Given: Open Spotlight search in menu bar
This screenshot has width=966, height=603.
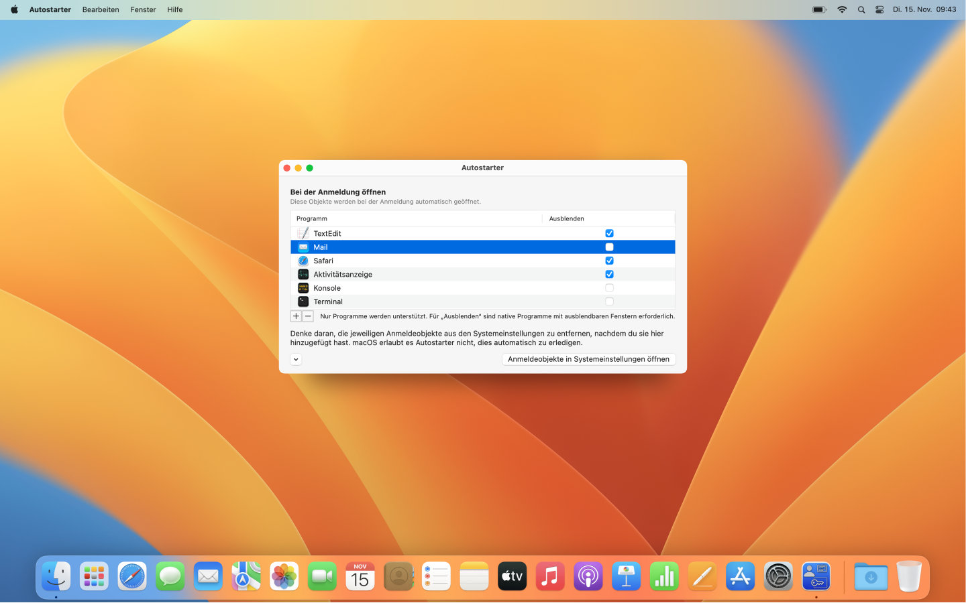Looking at the screenshot, I should pyautogui.click(x=861, y=9).
